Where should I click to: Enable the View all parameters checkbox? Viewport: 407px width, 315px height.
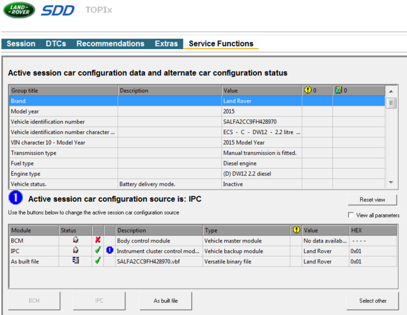[351, 215]
